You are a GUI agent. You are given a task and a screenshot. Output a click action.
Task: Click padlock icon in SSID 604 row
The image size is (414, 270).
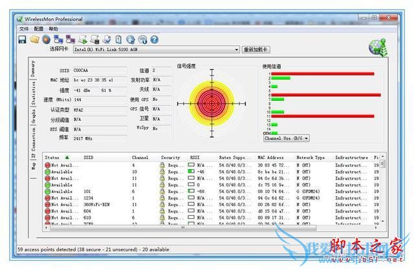(162, 211)
